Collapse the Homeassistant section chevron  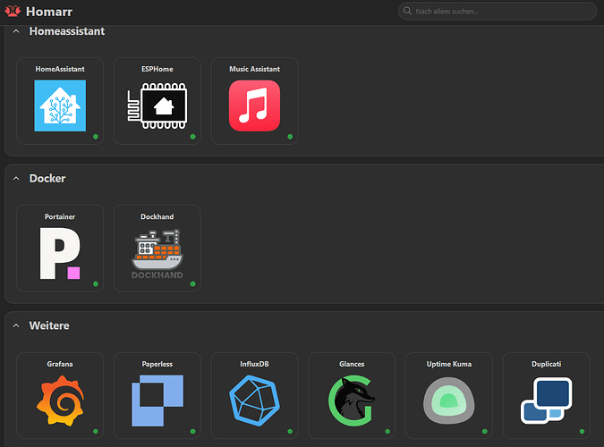click(x=16, y=31)
